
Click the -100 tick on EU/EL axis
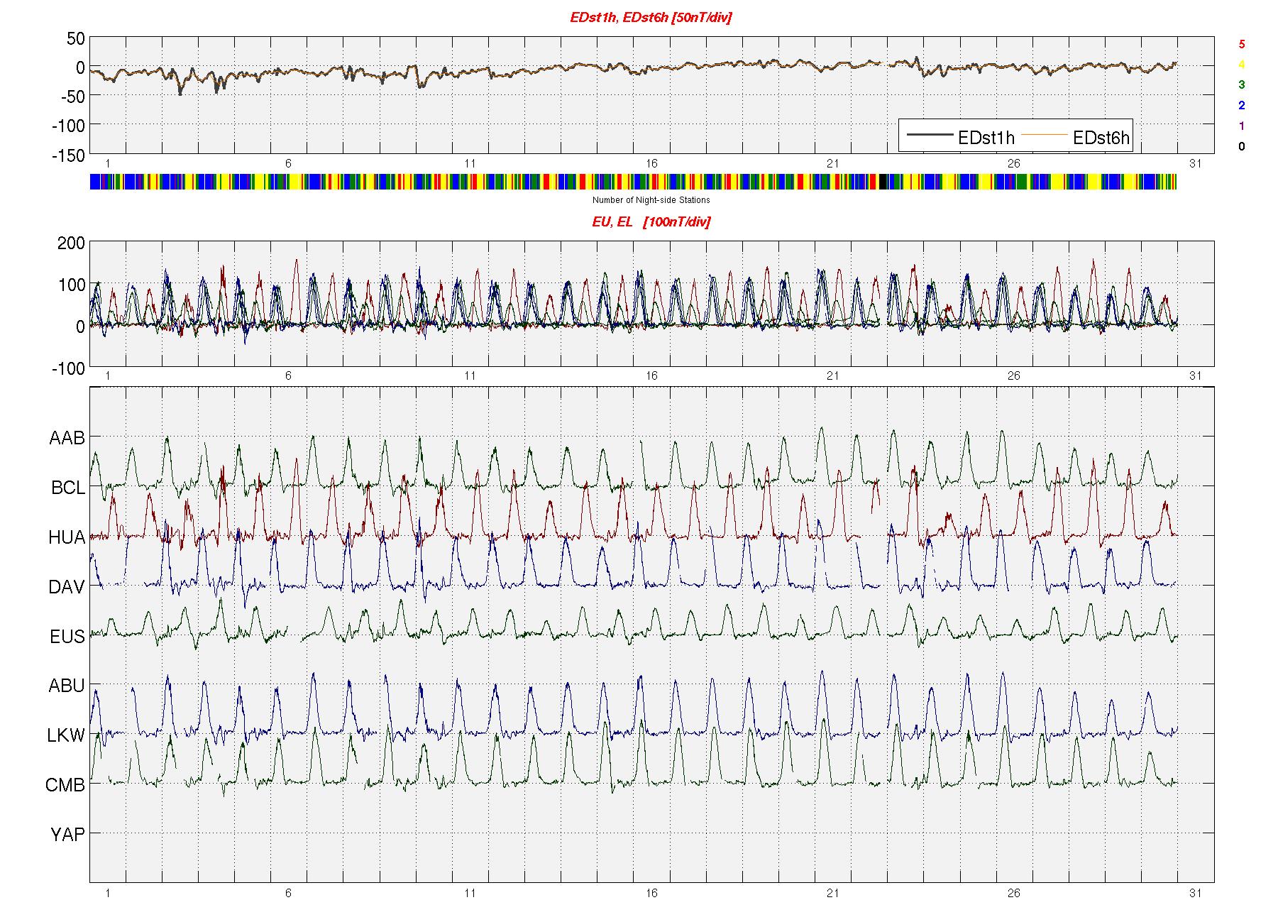point(68,368)
